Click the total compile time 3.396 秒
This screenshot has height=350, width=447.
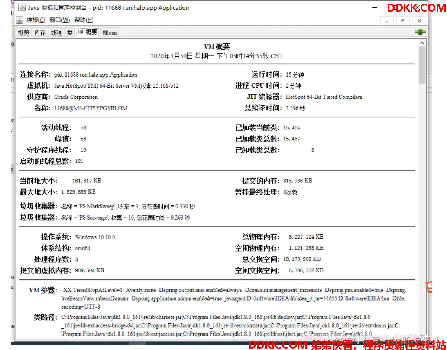click(295, 108)
